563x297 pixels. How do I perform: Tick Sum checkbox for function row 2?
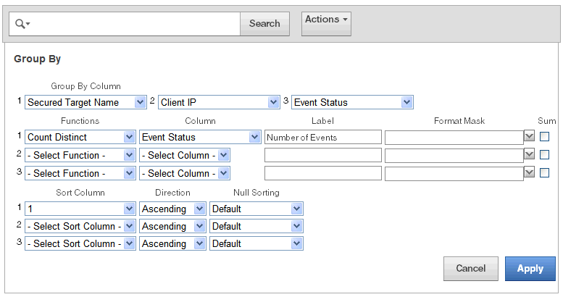545,154
